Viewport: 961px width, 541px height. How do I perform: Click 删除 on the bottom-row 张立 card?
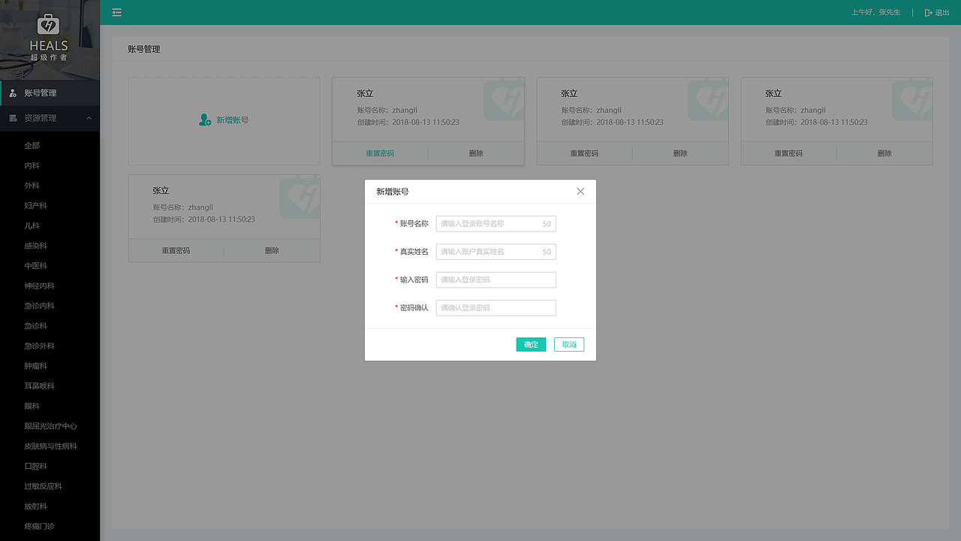[x=272, y=250]
